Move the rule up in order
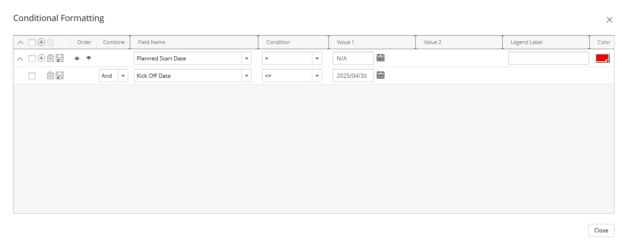Screen dimensions: 622x245 point(77,58)
